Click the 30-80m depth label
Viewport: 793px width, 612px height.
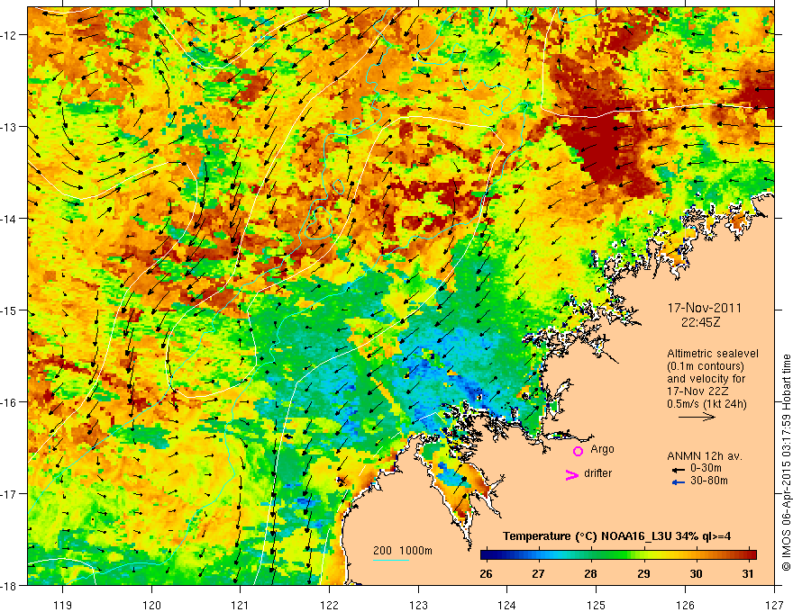(709, 481)
